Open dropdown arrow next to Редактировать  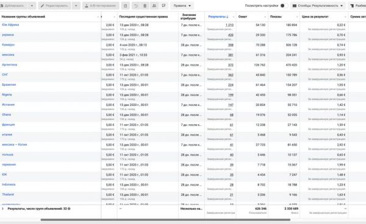pos(76,5)
